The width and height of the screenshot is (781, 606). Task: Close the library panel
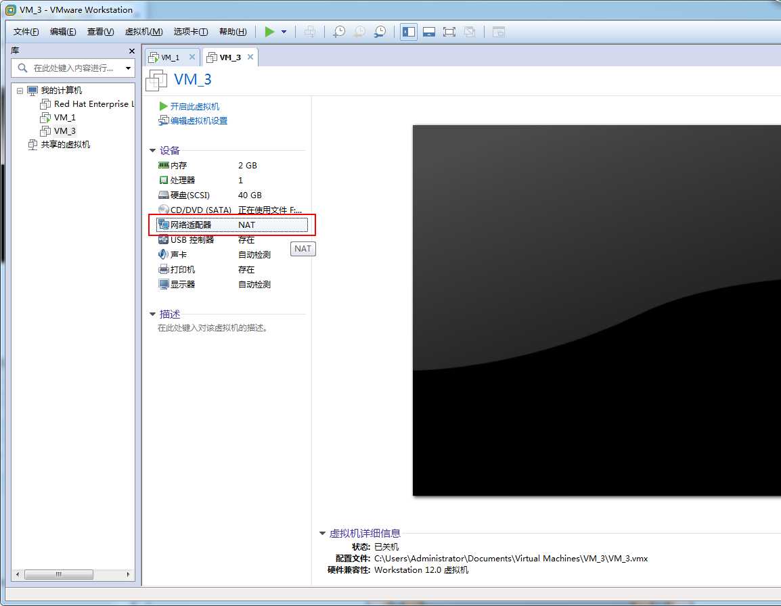click(x=131, y=51)
